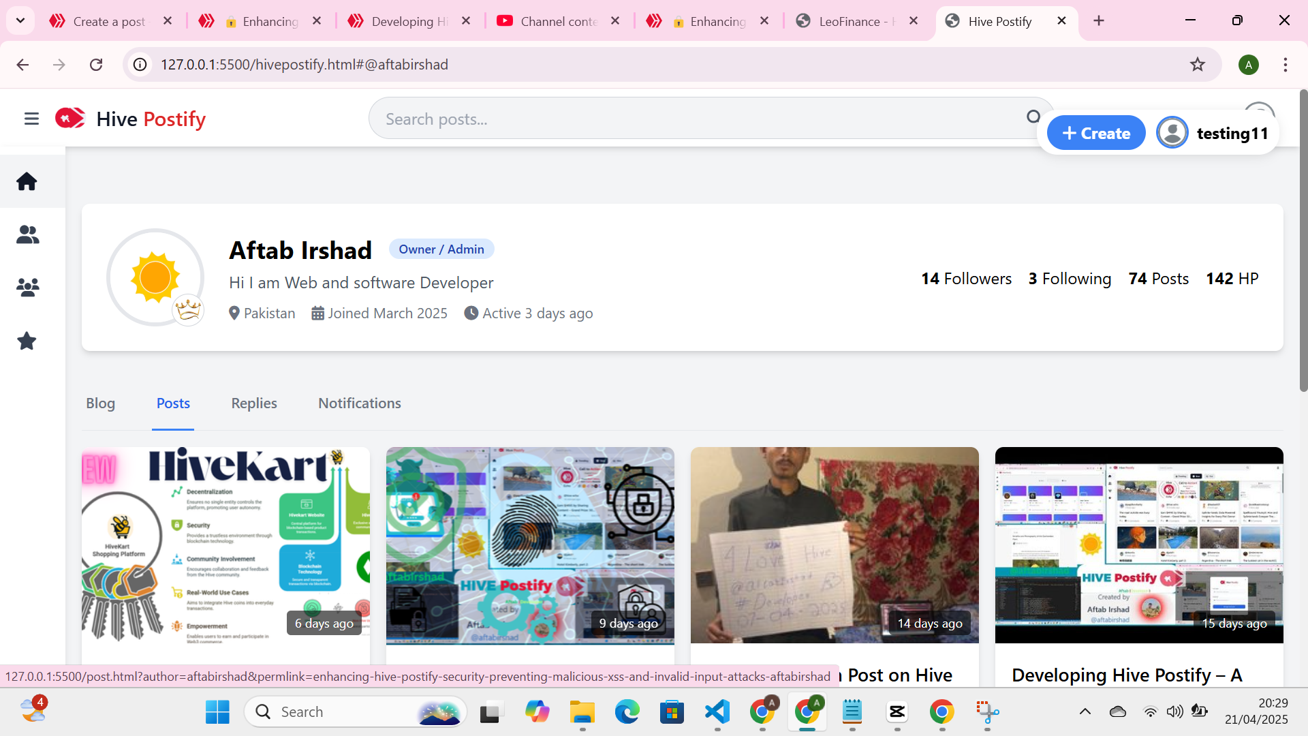The image size is (1308, 736).
Task: Open Chrome profile A avatar
Action: [1248, 65]
